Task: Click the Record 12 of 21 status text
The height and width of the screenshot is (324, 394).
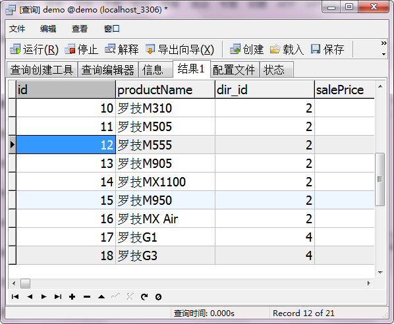Action: pos(304,313)
